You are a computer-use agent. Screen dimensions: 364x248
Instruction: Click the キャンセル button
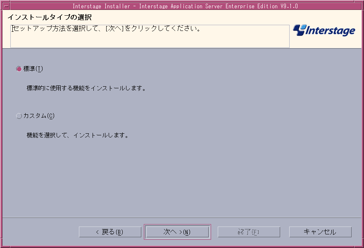(320, 232)
